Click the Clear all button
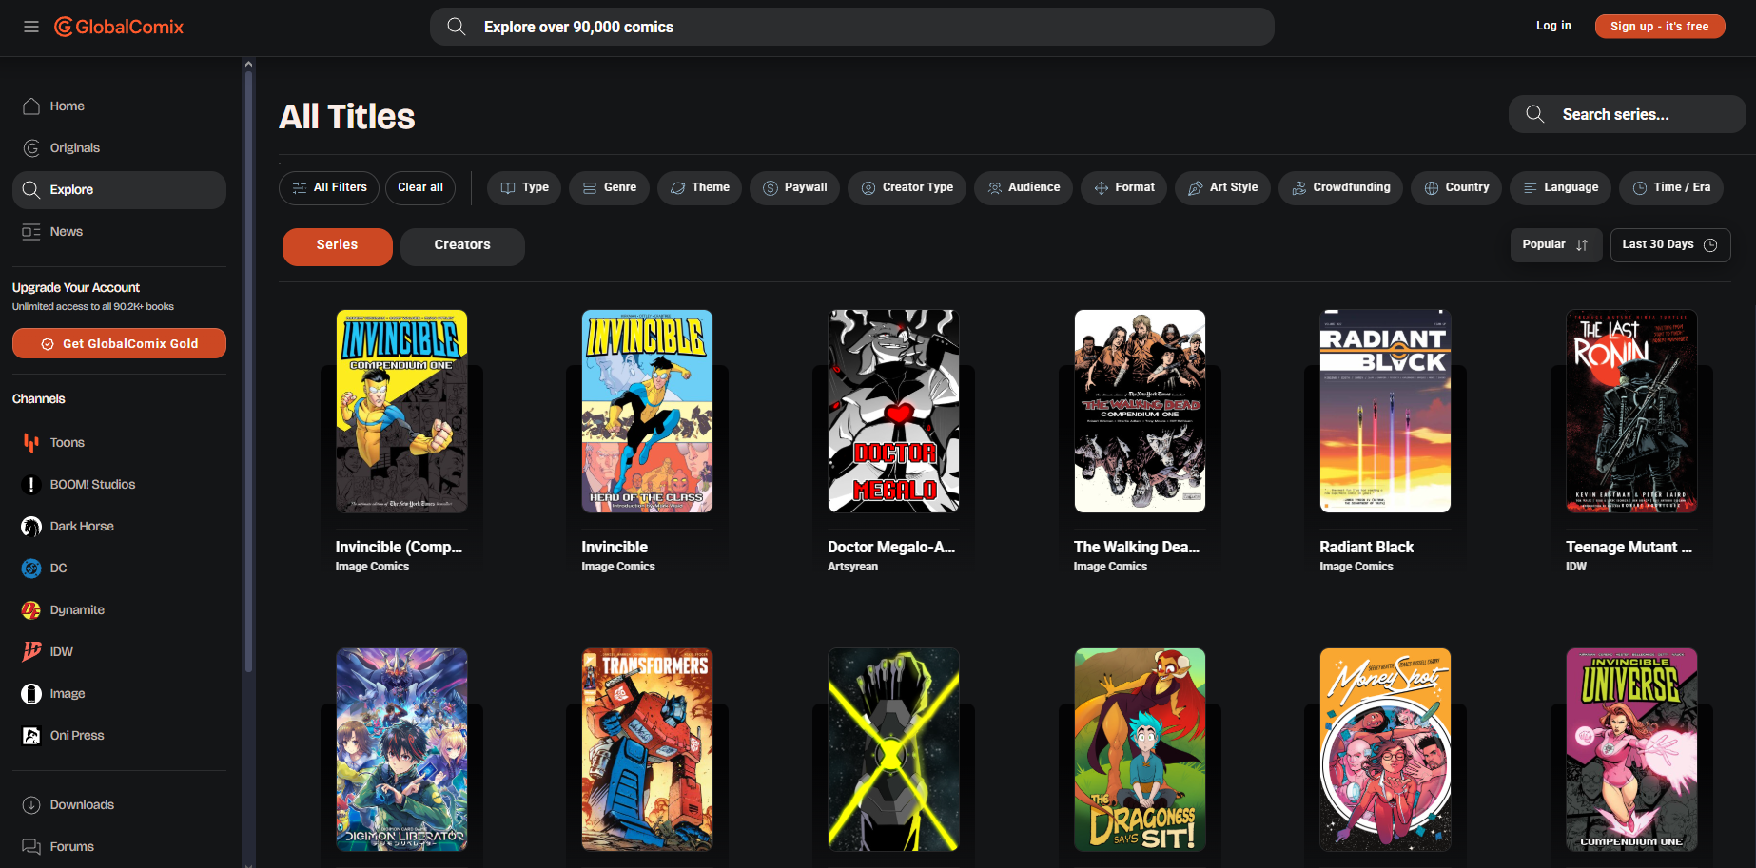The height and width of the screenshot is (868, 1756). click(x=420, y=188)
